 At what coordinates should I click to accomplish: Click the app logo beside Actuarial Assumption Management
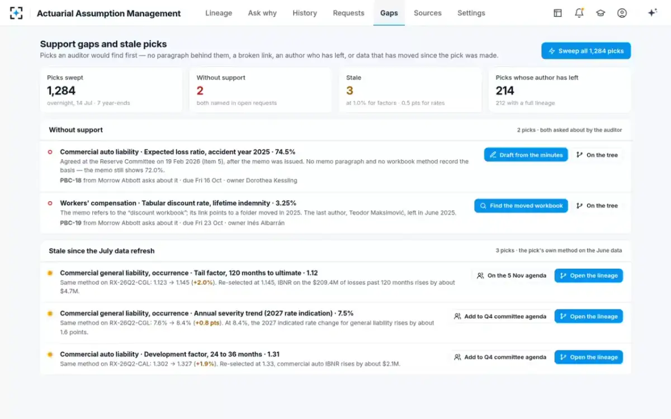(16, 13)
